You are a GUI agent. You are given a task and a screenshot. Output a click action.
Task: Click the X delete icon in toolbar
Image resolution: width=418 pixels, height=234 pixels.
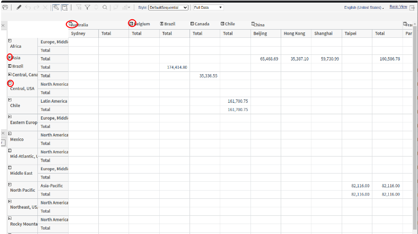[46, 8]
